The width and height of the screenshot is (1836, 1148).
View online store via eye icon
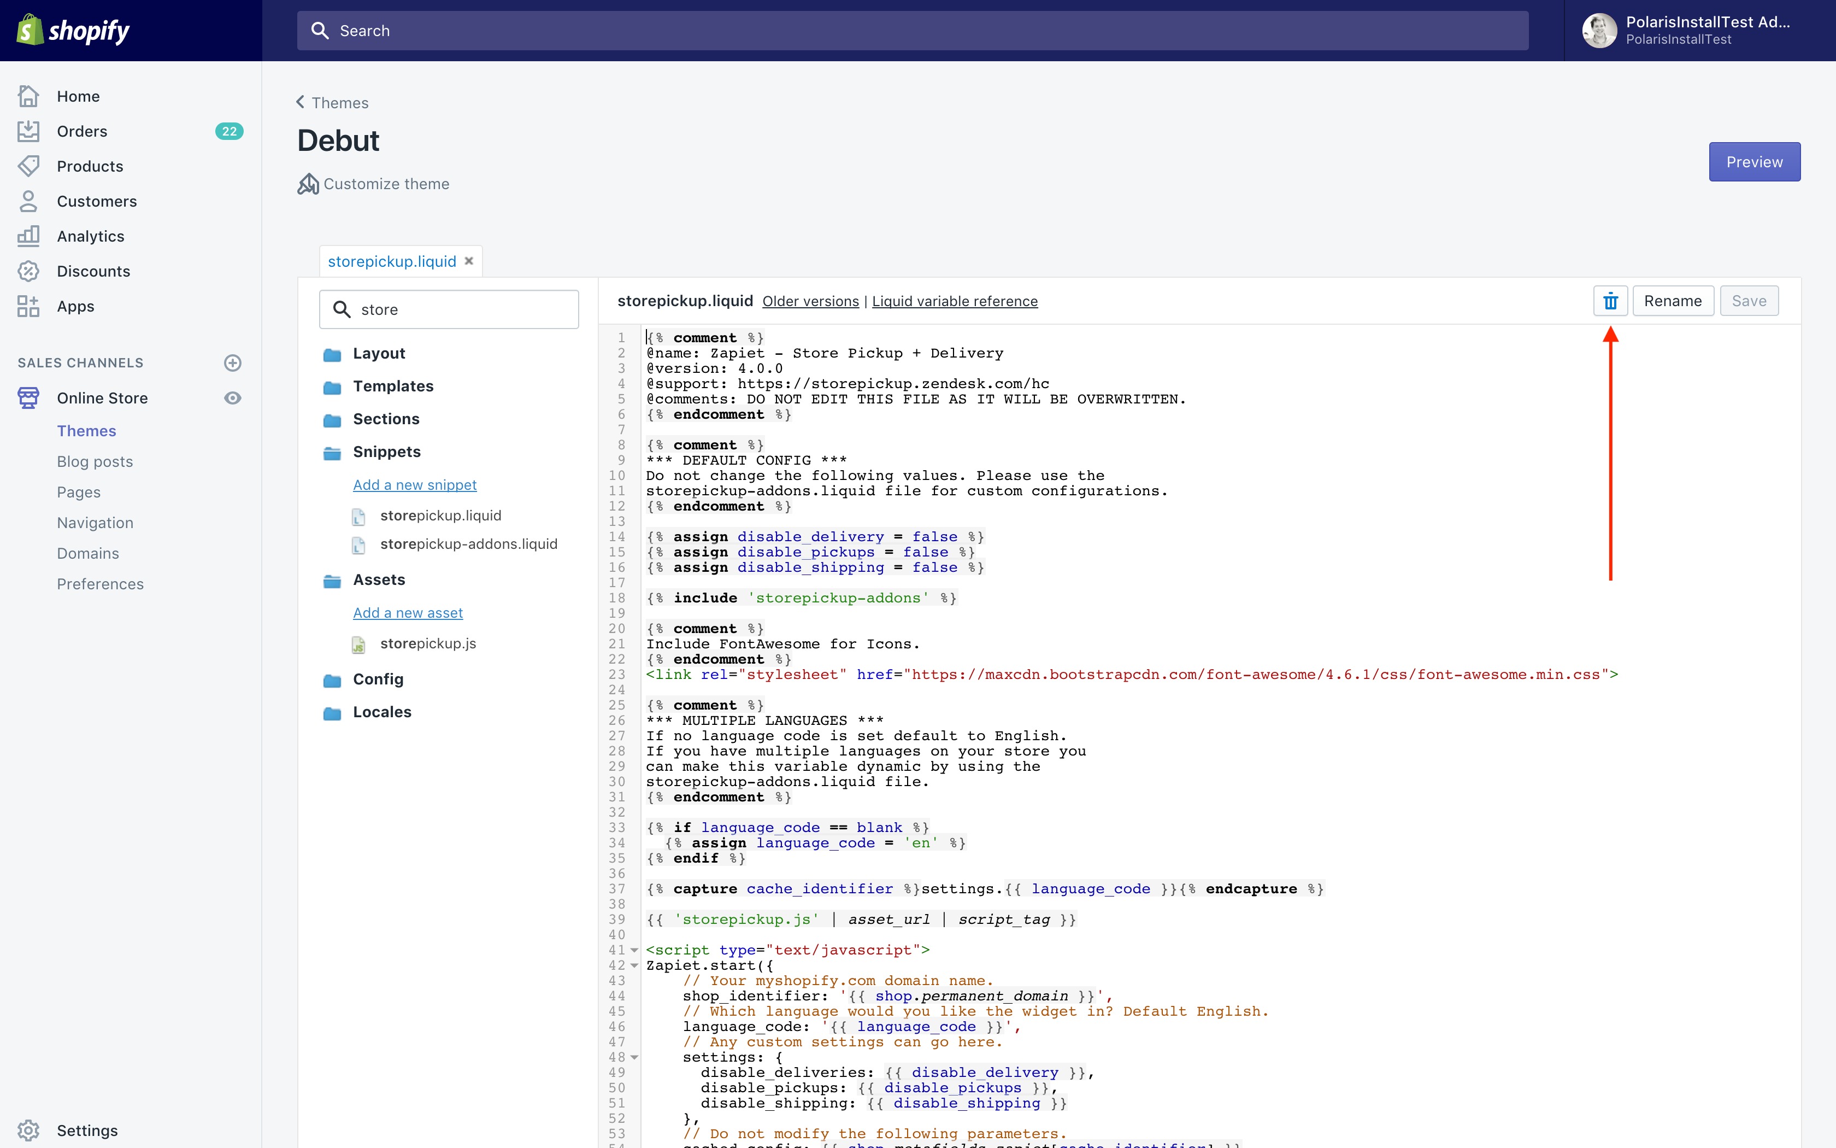[233, 398]
